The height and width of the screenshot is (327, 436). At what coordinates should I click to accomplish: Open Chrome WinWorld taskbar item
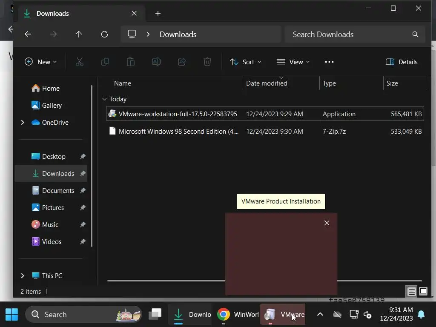(x=238, y=315)
